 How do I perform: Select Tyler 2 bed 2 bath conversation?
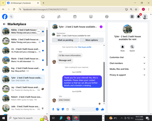pyautogui.click(x=23, y=79)
